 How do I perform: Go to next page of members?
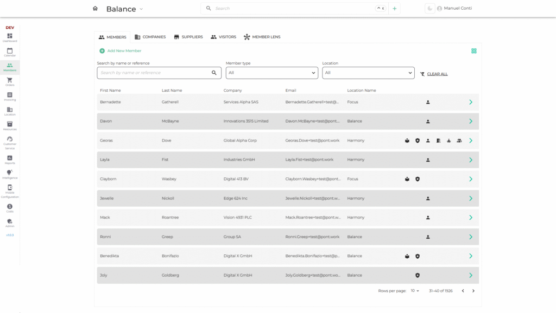[473, 291]
